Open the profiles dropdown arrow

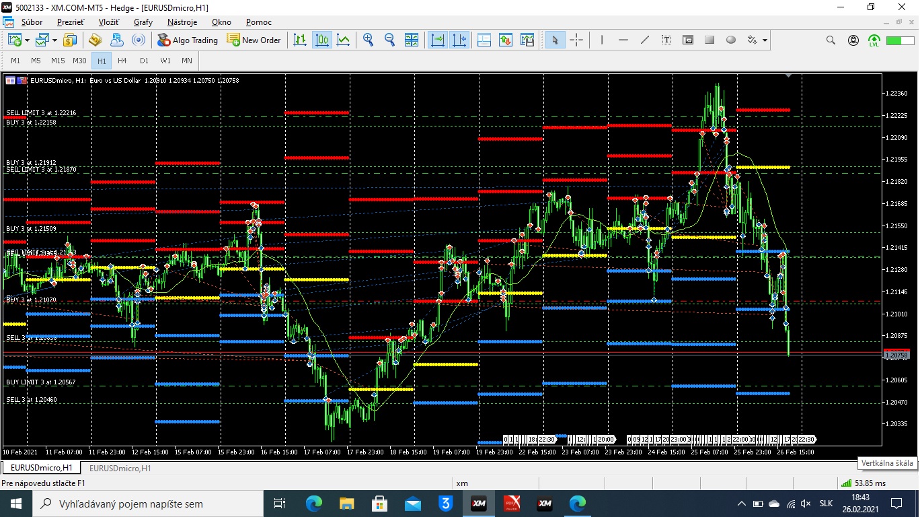(x=54, y=40)
